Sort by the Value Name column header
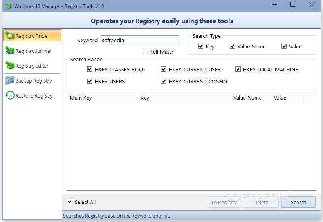323x222 pixels. (x=251, y=98)
